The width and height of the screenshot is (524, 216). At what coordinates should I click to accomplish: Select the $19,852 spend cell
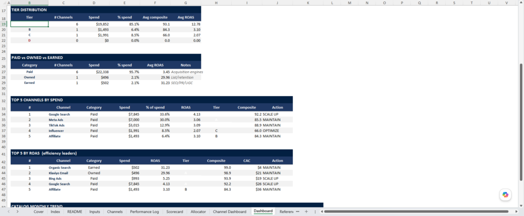(x=94, y=24)
